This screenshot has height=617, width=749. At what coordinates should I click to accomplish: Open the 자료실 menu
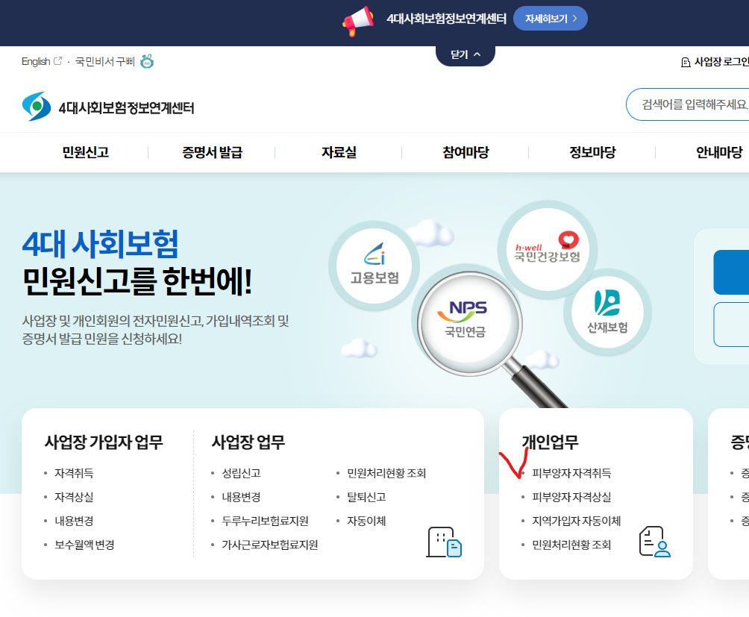pos(339,152)
